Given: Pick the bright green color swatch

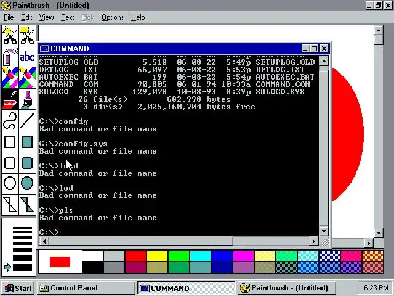Looking at the screenshot, I should click(x=179, y=257).
